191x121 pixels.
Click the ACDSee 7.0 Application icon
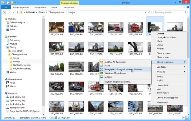(x=102, y=62)
